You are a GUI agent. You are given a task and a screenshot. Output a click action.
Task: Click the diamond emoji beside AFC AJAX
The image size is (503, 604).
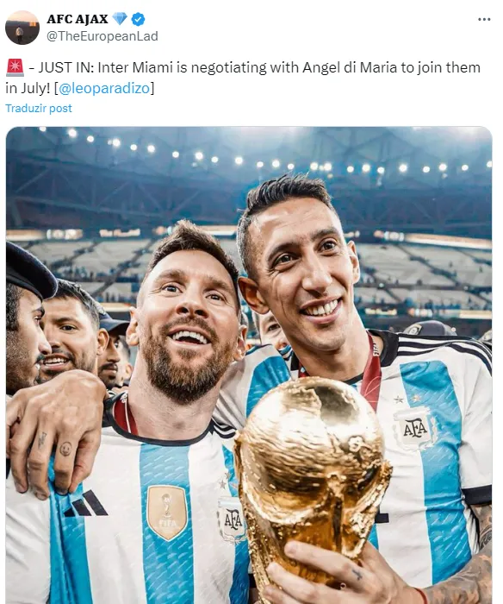[120, 18]
